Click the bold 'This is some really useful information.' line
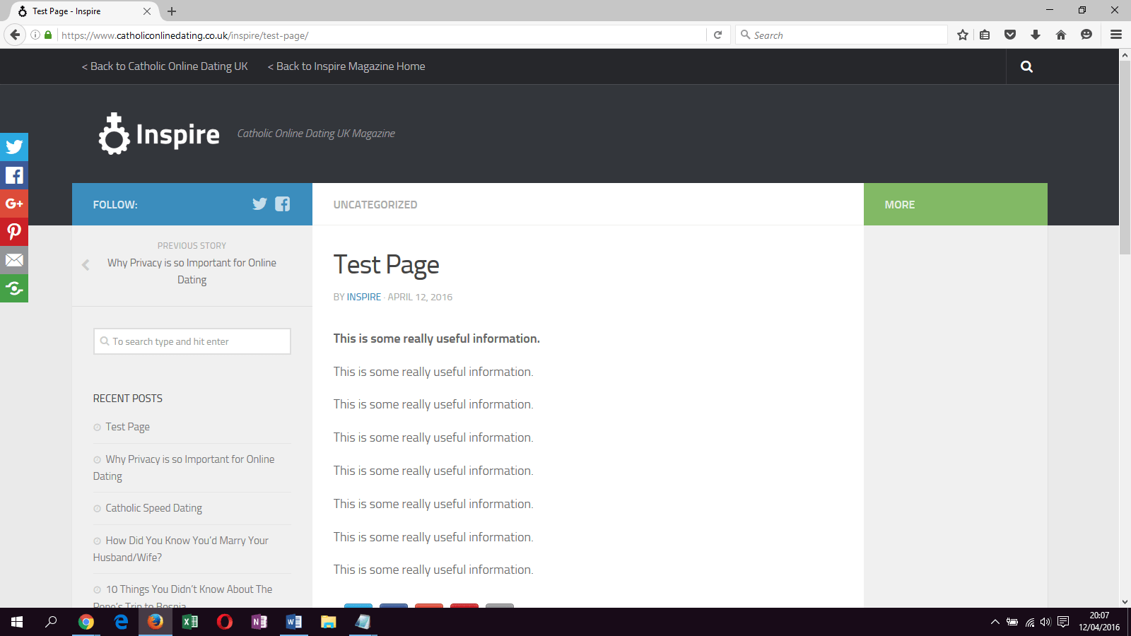 pyautogui.click(x=437, y=338)
